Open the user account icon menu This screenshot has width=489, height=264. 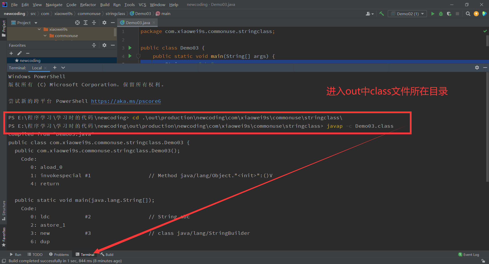coord(370,14)
